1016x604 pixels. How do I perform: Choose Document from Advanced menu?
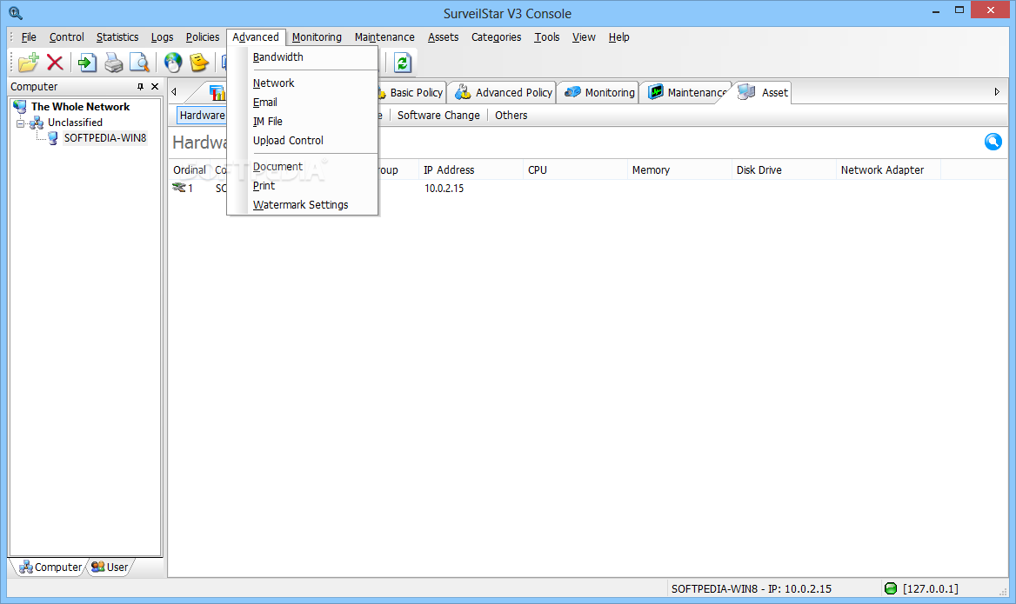303,166
